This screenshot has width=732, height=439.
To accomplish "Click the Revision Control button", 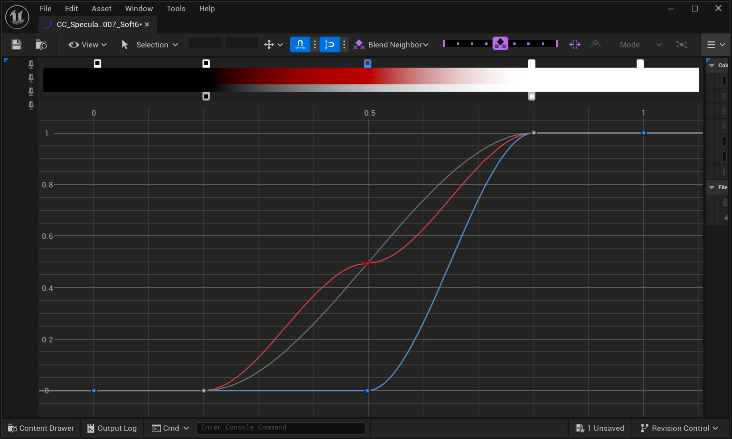I will coord(679,428).
